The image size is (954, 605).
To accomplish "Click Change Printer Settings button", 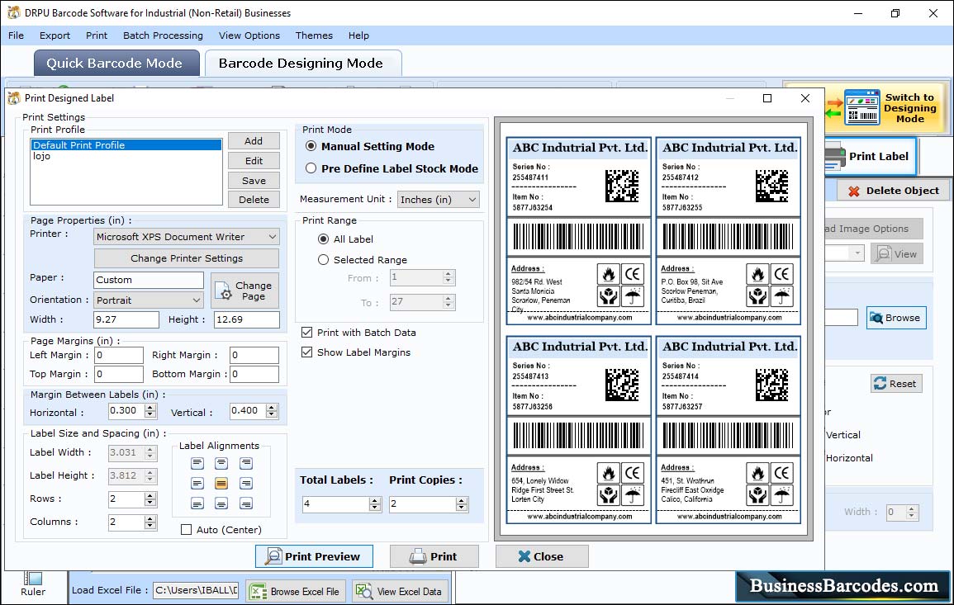I will pos(187,258).
